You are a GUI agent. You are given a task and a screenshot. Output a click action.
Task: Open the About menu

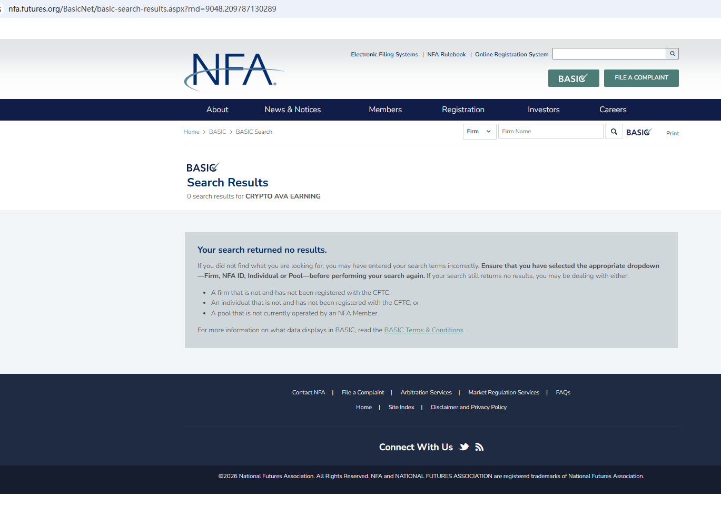point(218,110)
